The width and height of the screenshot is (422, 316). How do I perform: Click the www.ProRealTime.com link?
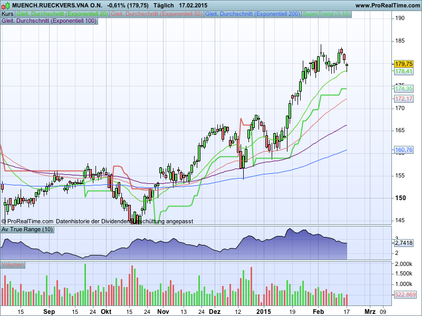(388, 5)
